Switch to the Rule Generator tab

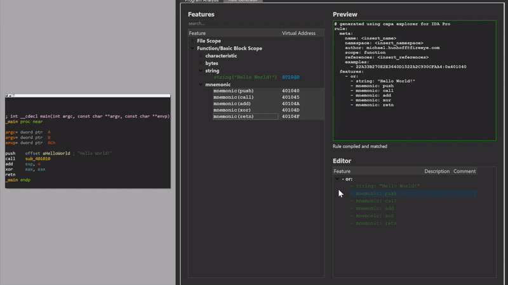tap(243, 1)
